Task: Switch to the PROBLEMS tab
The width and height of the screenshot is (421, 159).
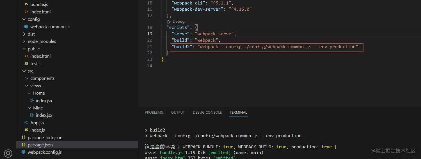Action: point(154,113)
